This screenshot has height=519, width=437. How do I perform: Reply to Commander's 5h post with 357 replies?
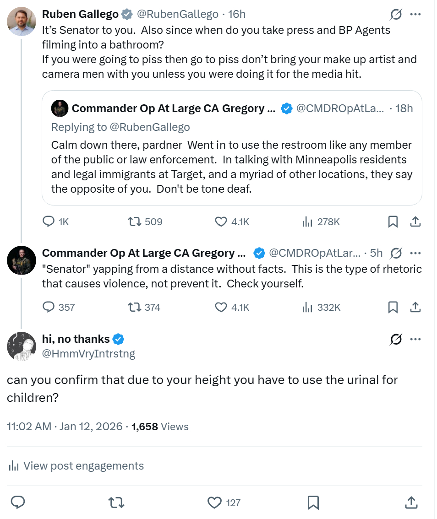click(49, 307)
